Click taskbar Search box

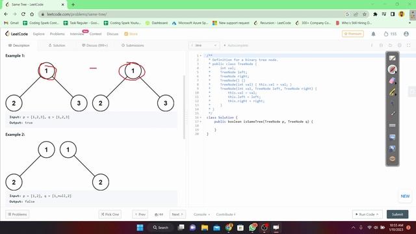(x=161, y=227)
